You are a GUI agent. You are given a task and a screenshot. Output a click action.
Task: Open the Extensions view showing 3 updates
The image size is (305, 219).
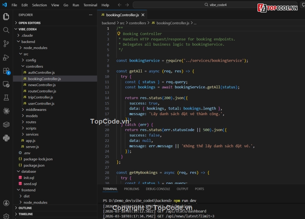point(6,70)
